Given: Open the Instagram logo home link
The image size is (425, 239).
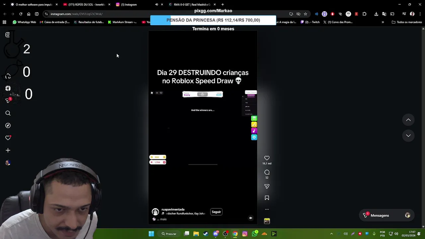Looking at the screenshot, I should click(x=8, y=35).
